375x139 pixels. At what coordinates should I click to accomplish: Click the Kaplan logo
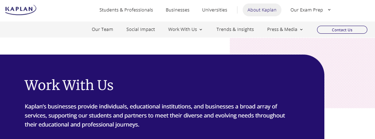(21, 10)
